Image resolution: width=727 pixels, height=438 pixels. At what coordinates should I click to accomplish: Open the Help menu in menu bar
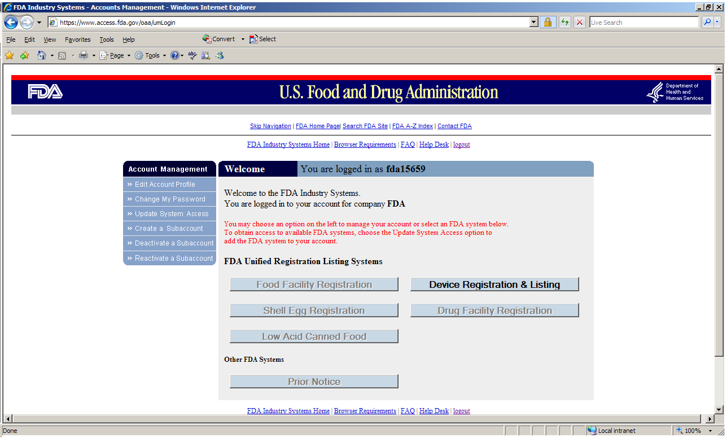coord(129,40)
